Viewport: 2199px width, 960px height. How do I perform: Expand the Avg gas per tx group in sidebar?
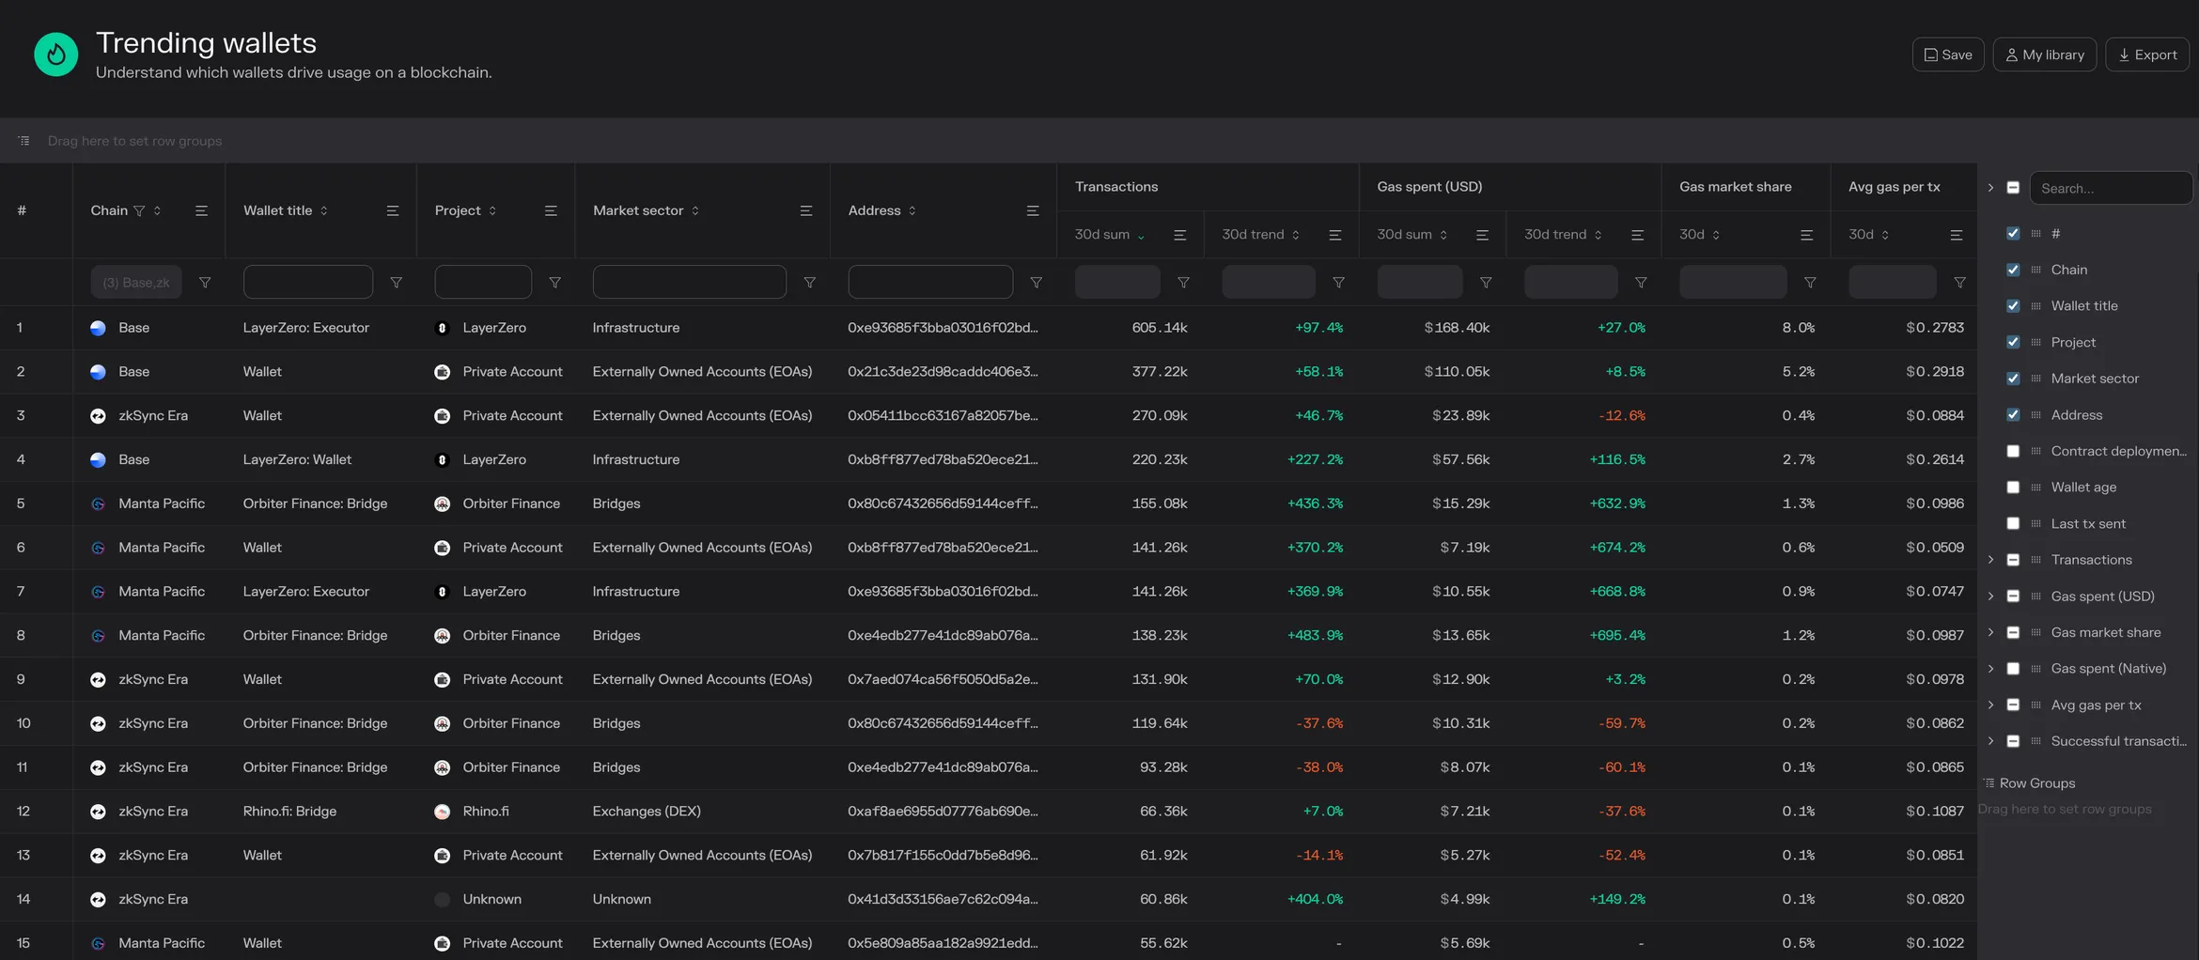[x=1990, y=705]
